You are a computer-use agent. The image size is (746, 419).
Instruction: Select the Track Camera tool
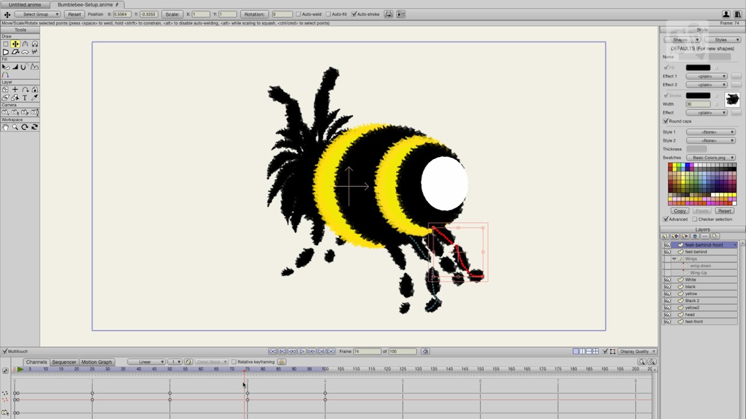click(x=5, y=112)
